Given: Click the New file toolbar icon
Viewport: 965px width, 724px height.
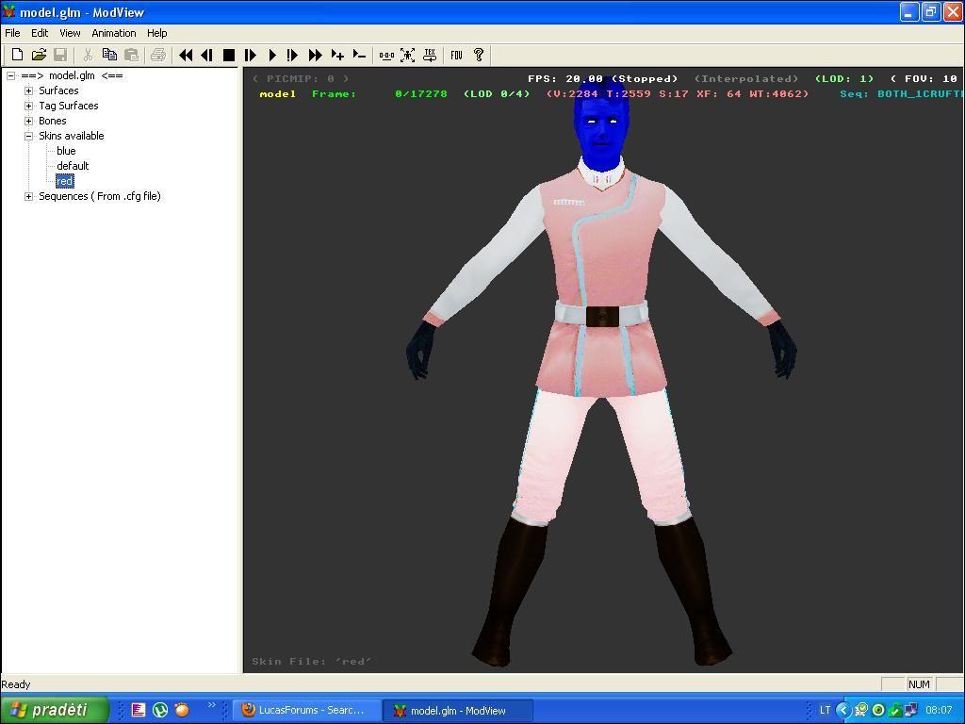Looking at the screenshot, I should [x=17, y=56].
